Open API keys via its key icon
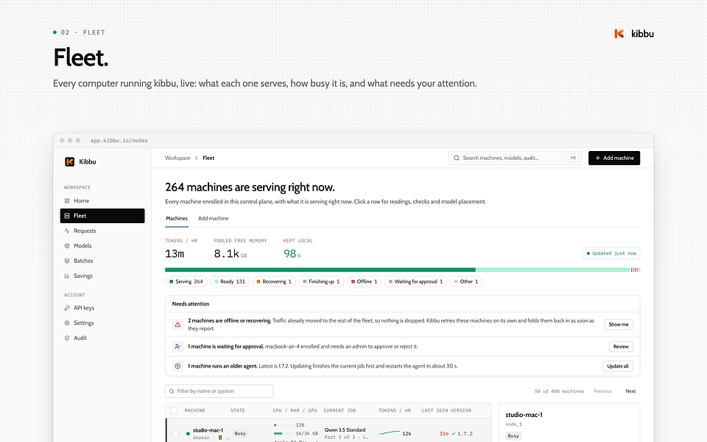707x442 pixels. click(67, 308)
